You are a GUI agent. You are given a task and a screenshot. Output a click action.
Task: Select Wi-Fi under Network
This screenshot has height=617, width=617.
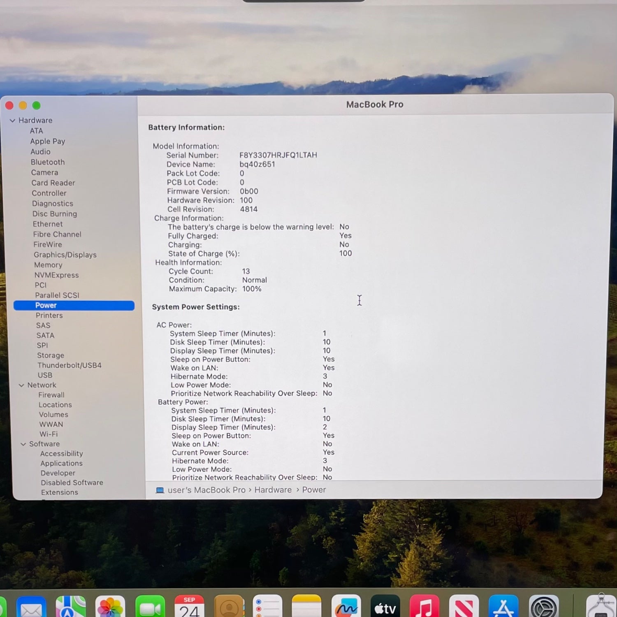coord(49,434)
